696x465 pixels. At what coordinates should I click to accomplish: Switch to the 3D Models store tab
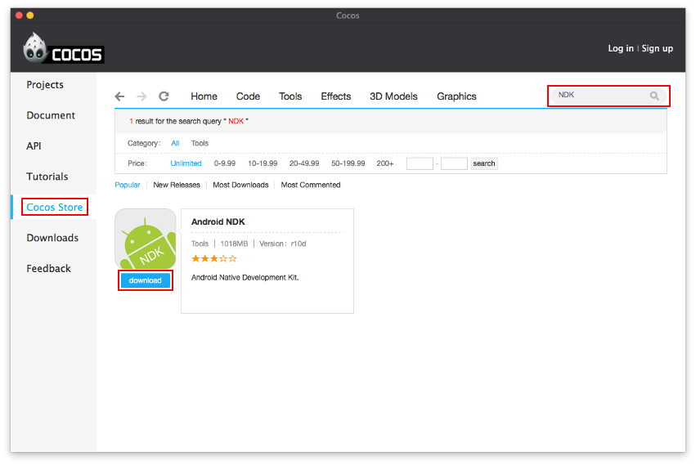(393, 96)
